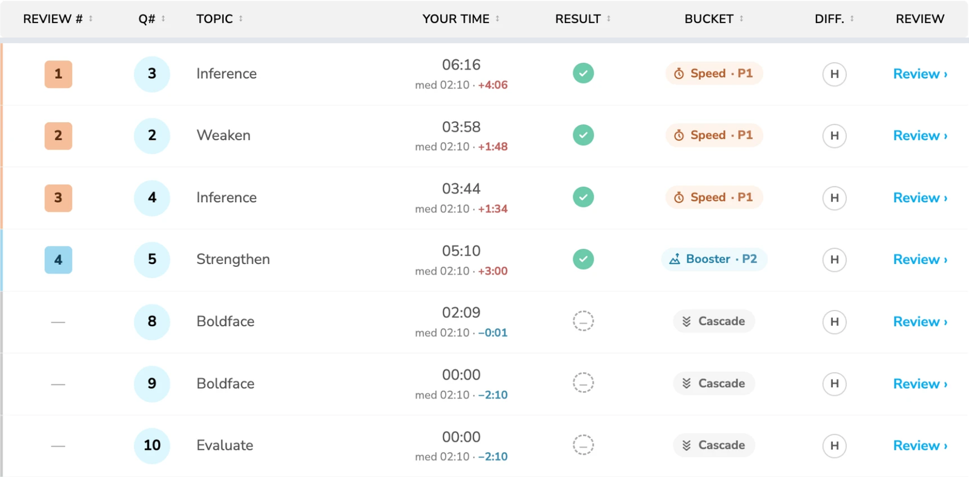The width and height of the screenshot is (969, 477).
Task: Click the 06:16 time value
Action: point(461,65)
